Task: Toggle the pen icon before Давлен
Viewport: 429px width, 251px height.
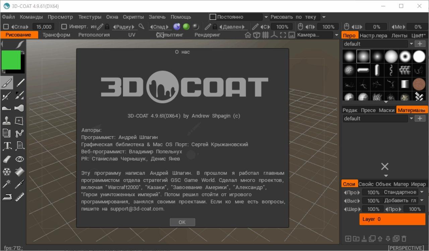Action: (x=208, y=27)
